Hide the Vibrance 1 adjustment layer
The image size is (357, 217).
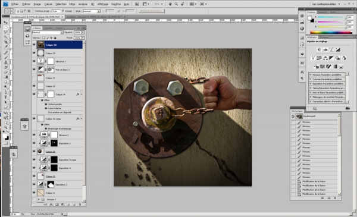tap(34, 61)
